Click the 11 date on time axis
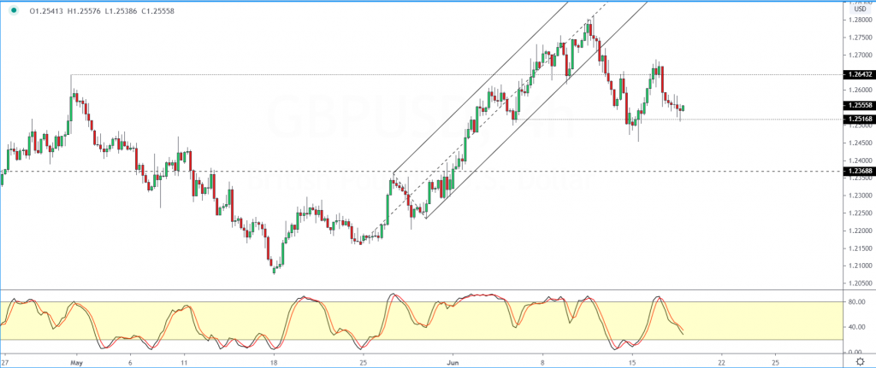 point(183,361)
